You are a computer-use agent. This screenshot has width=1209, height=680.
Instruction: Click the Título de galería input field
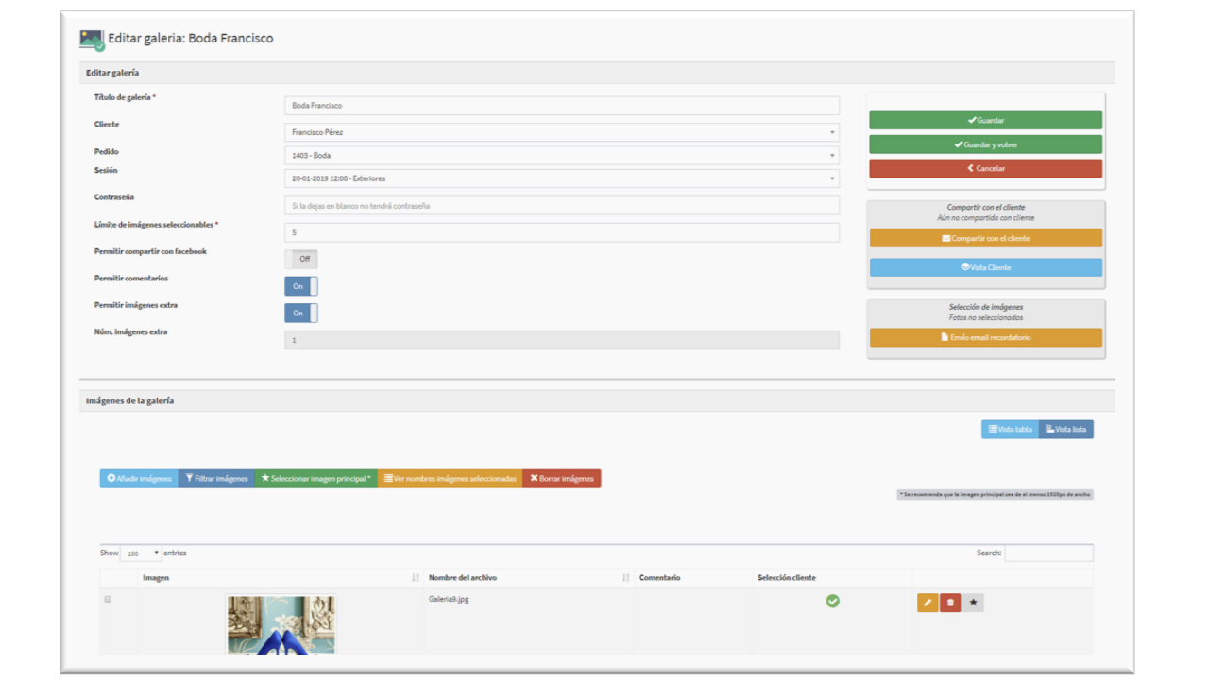(x=561, y=106)
